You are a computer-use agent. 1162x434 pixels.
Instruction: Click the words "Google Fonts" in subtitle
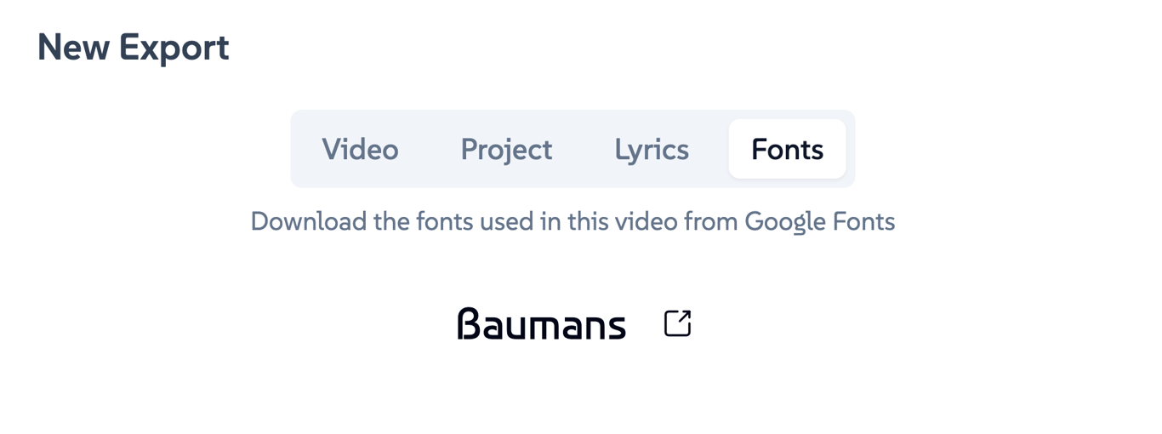coord(819,222)
